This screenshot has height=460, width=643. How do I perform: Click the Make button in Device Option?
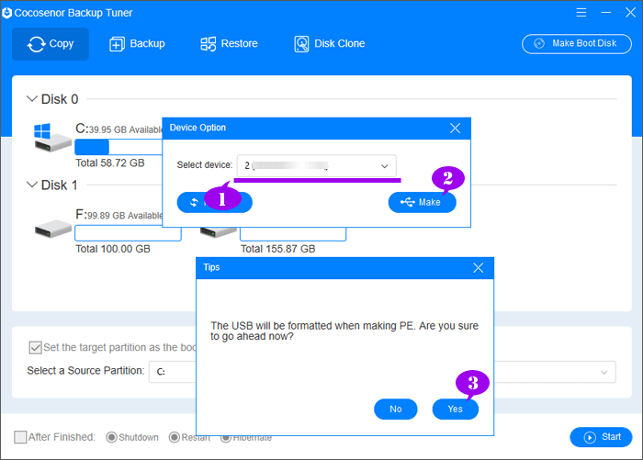422,202
